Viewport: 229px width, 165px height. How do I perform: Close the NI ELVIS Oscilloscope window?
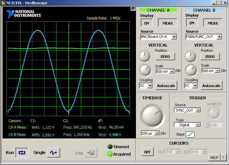pos(225,3)
